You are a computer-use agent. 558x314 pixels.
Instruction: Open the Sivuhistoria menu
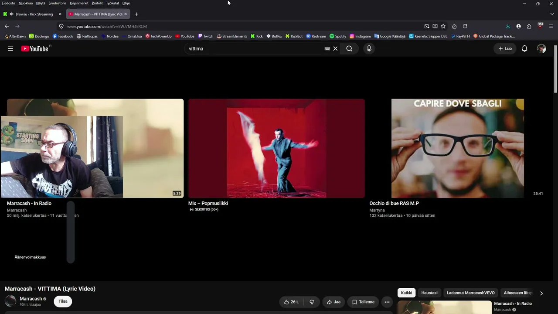[x=58, y=3]
